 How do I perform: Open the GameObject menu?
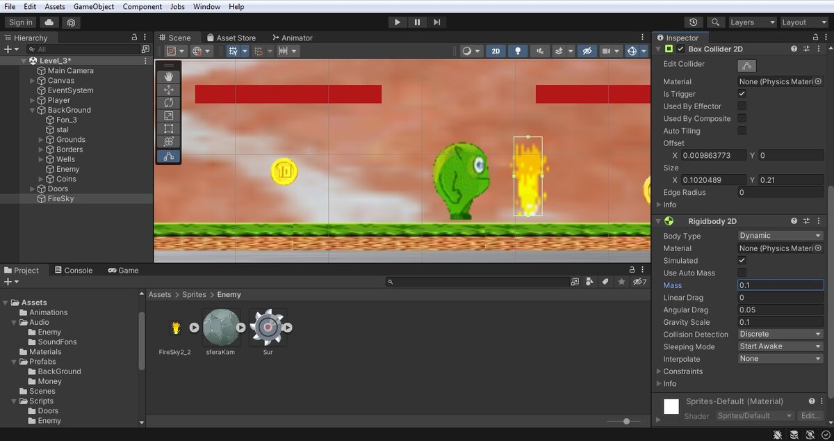[94, 6]
